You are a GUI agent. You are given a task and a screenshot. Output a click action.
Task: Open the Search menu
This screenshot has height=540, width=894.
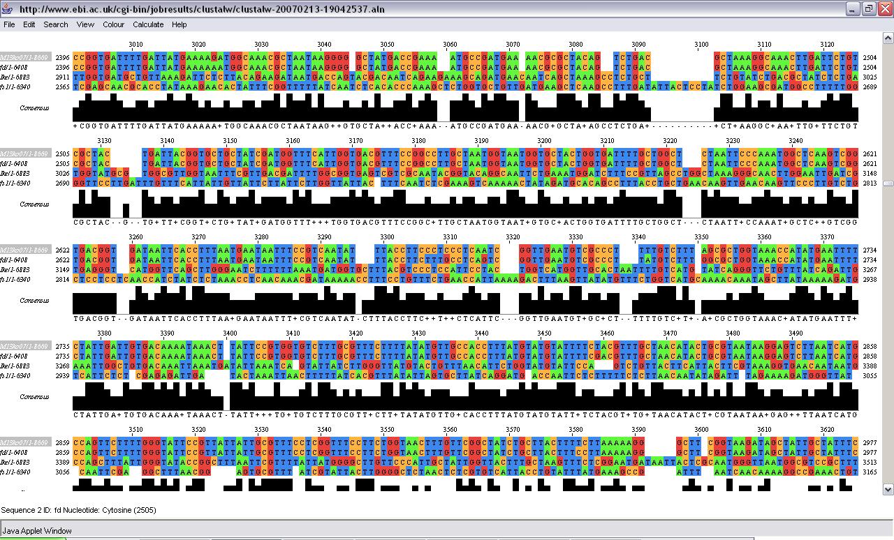56,24
